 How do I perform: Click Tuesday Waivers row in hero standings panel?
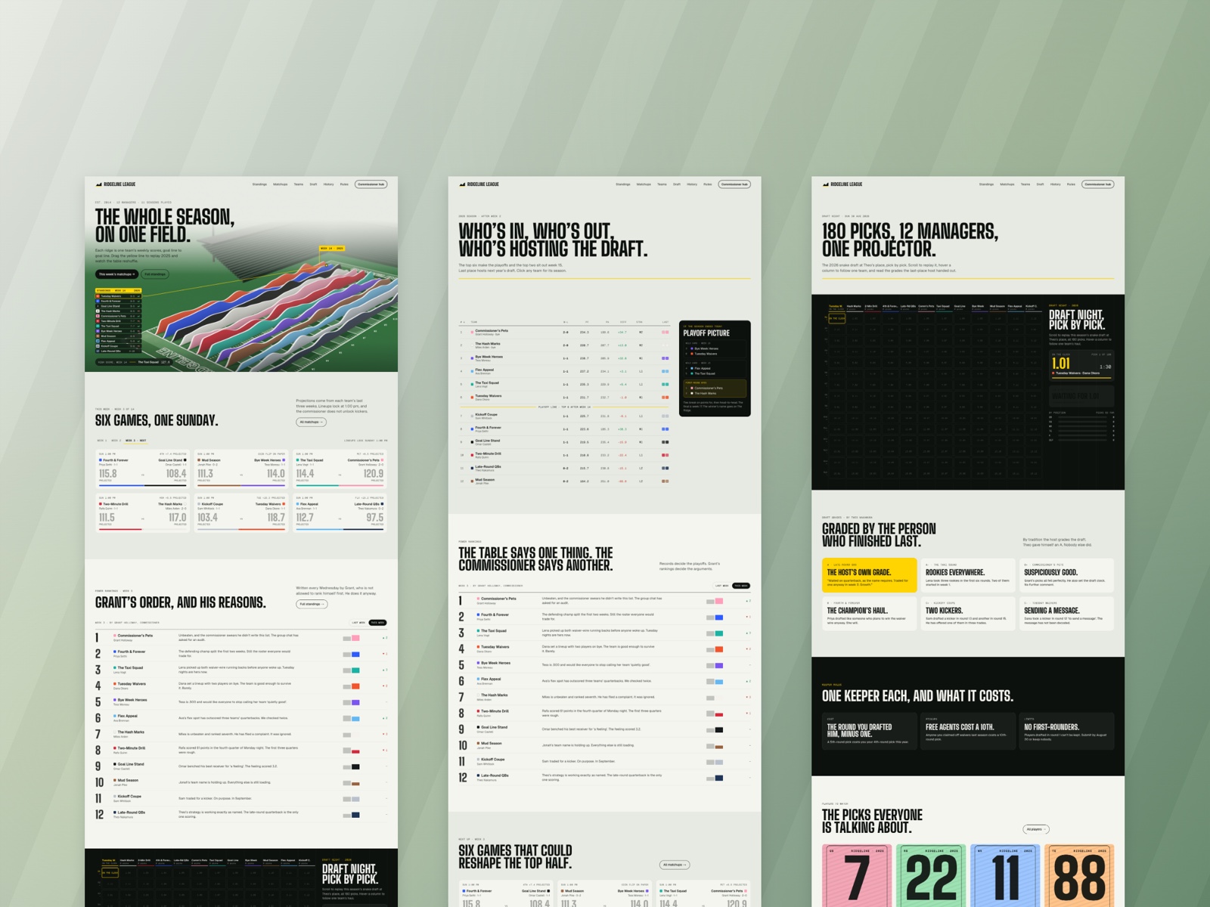click(118, 296)
